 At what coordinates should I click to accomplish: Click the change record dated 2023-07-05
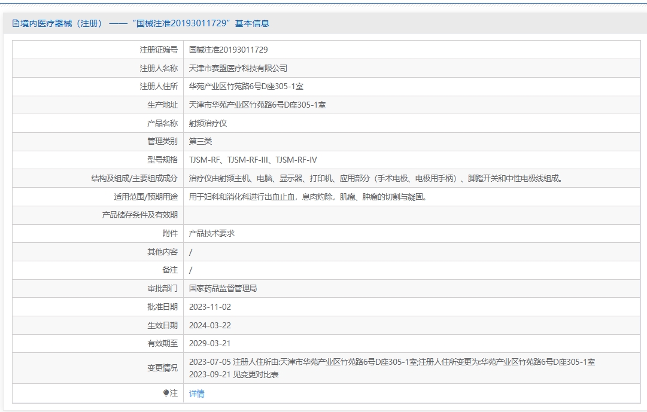392,362
